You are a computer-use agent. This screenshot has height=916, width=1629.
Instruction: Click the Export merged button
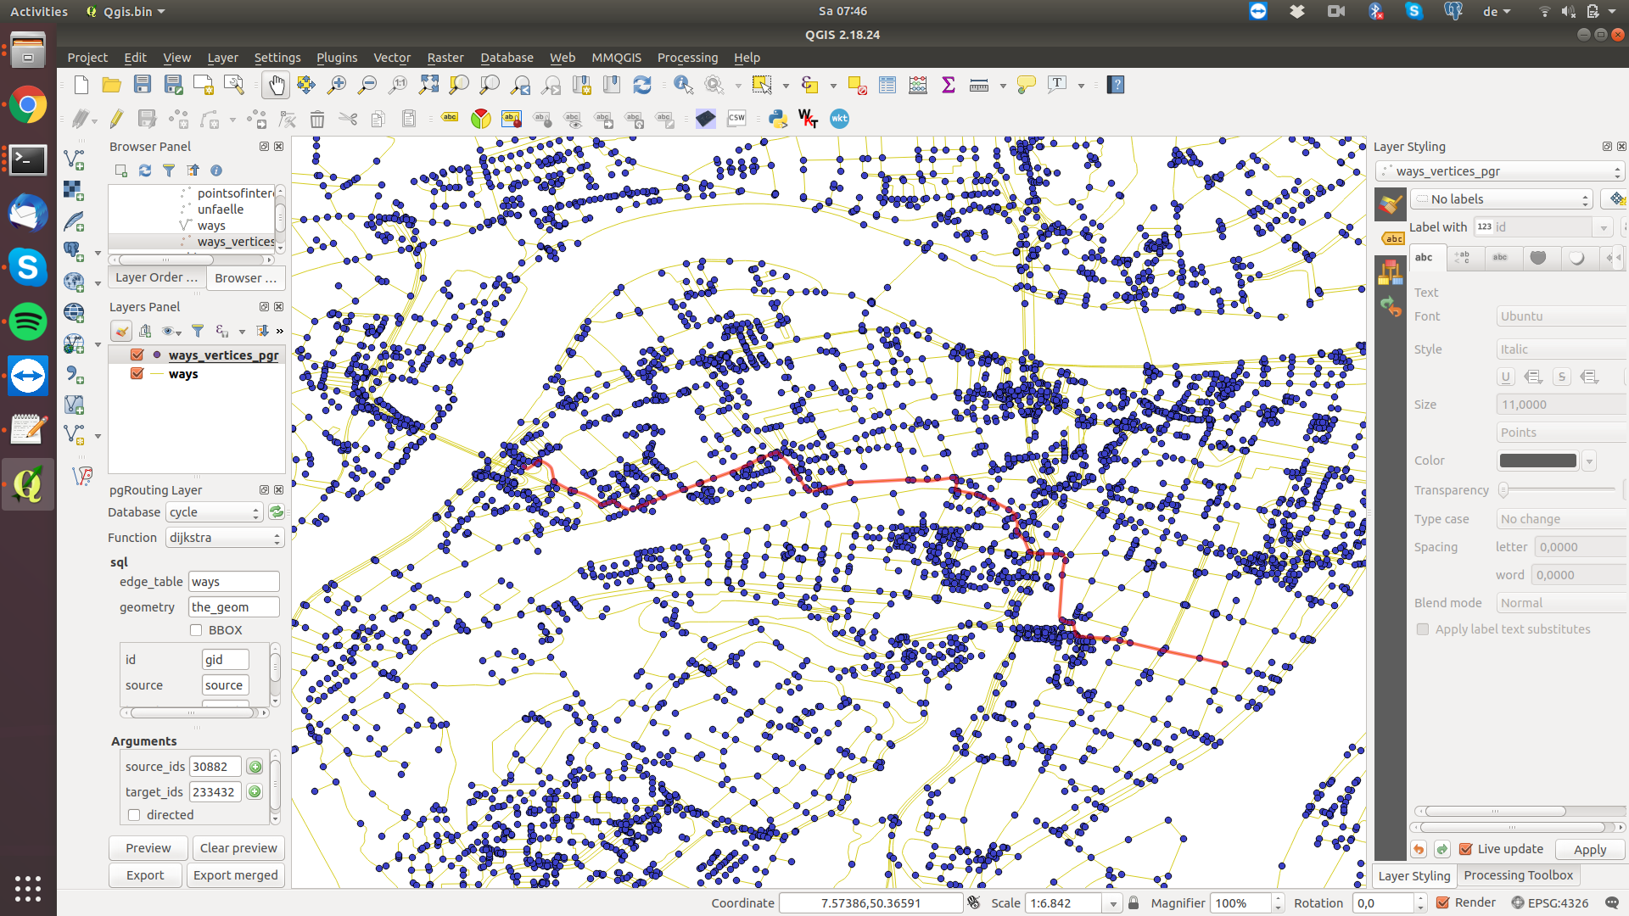coord(236,875)
